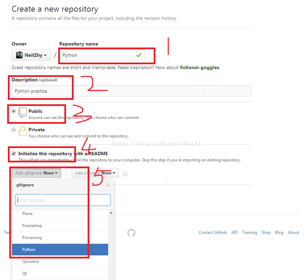Open the Contact GitHub footer link
This screenshot has width=306, height=280.
click(x=213, y=232)
